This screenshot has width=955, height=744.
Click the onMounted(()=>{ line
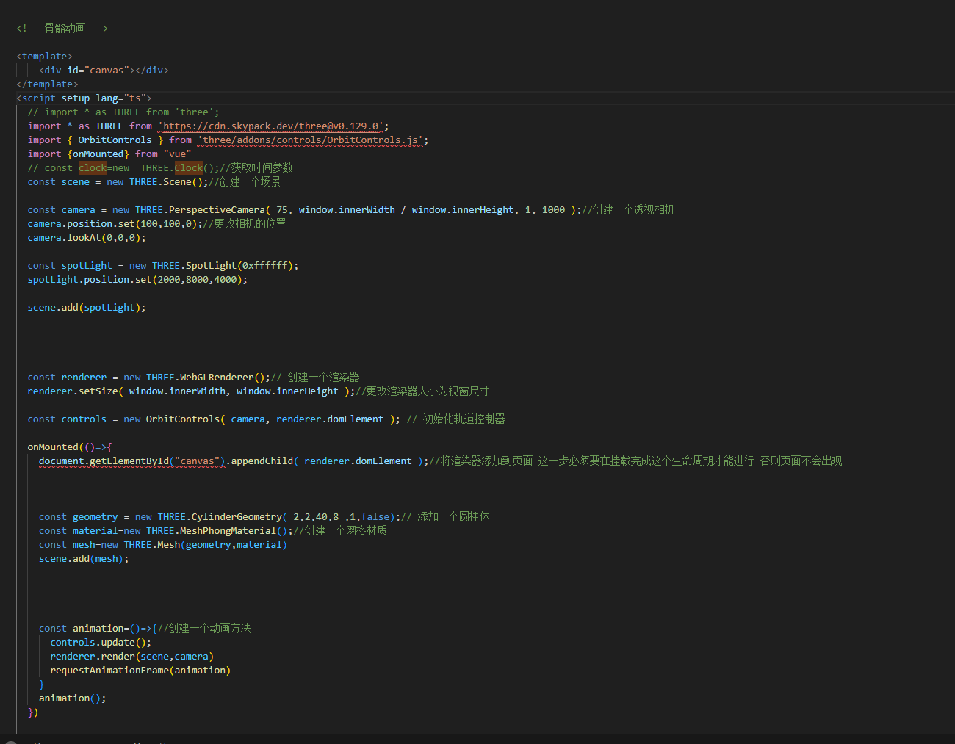(70, 447)
